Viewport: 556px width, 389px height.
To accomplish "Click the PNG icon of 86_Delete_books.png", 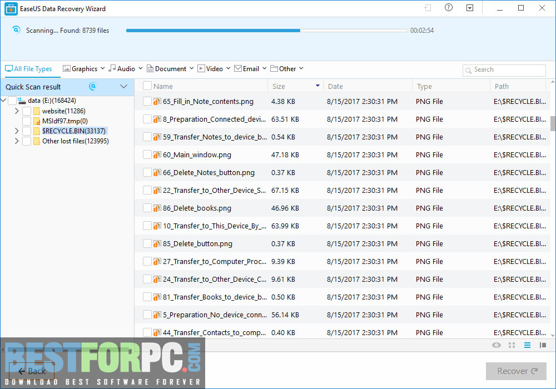I will click(157, 208).
